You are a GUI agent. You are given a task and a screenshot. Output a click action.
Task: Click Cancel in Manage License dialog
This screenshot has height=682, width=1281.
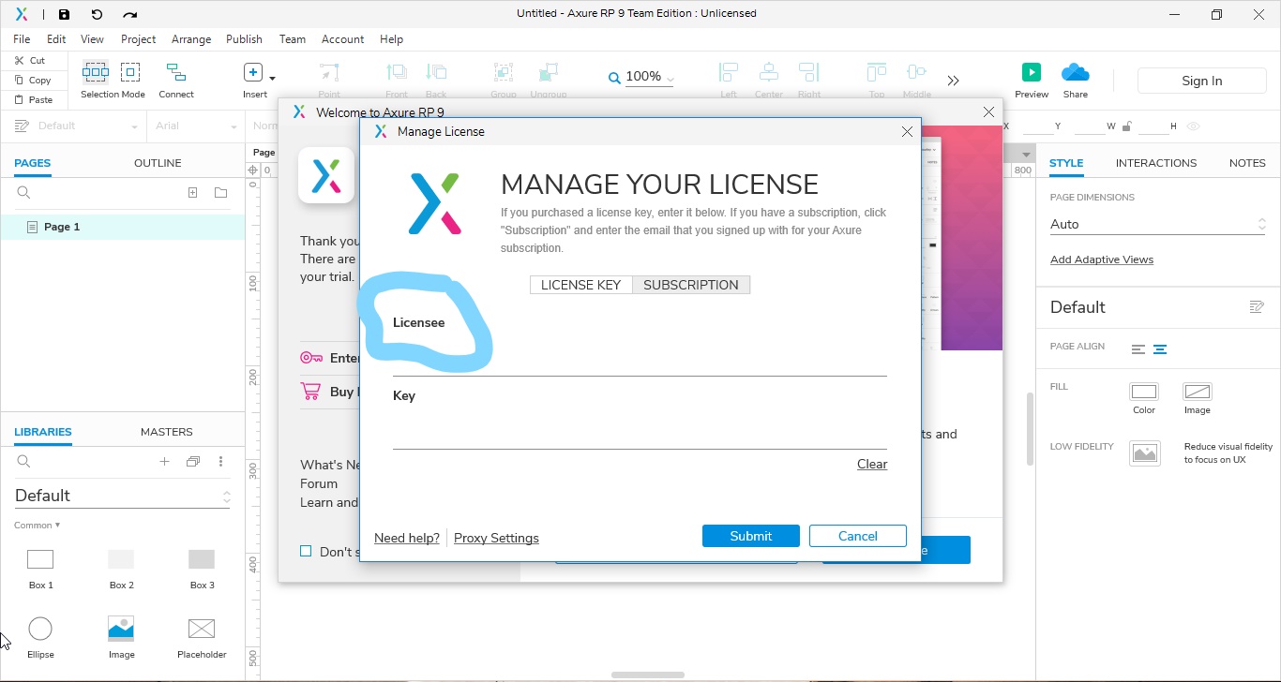858,536
